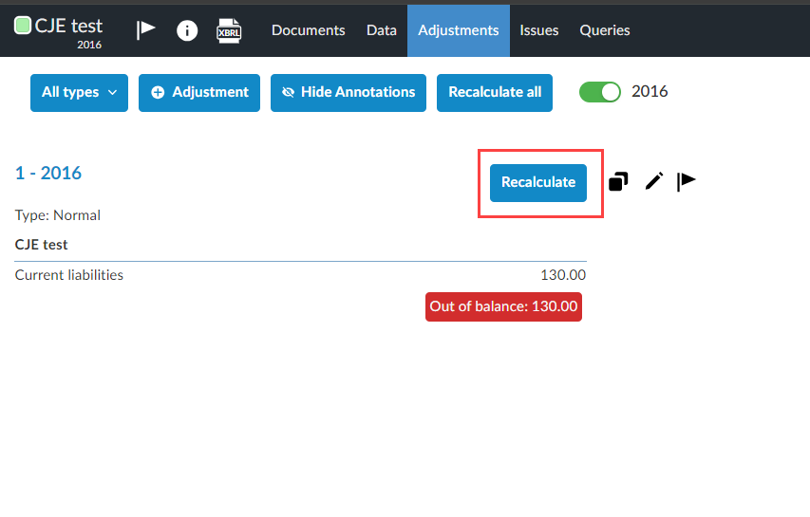Image resolution: width=810 pixels, height=517 pixels.
Task: Click the pencil edit icon
Action: [654, 181]
